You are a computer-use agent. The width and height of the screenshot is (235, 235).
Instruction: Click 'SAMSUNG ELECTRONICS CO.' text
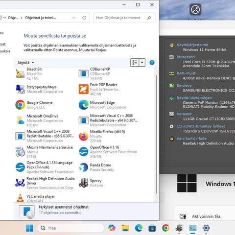[x=209, y=91]
